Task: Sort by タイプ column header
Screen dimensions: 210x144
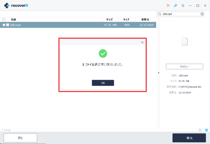Action: coord(126,20)
